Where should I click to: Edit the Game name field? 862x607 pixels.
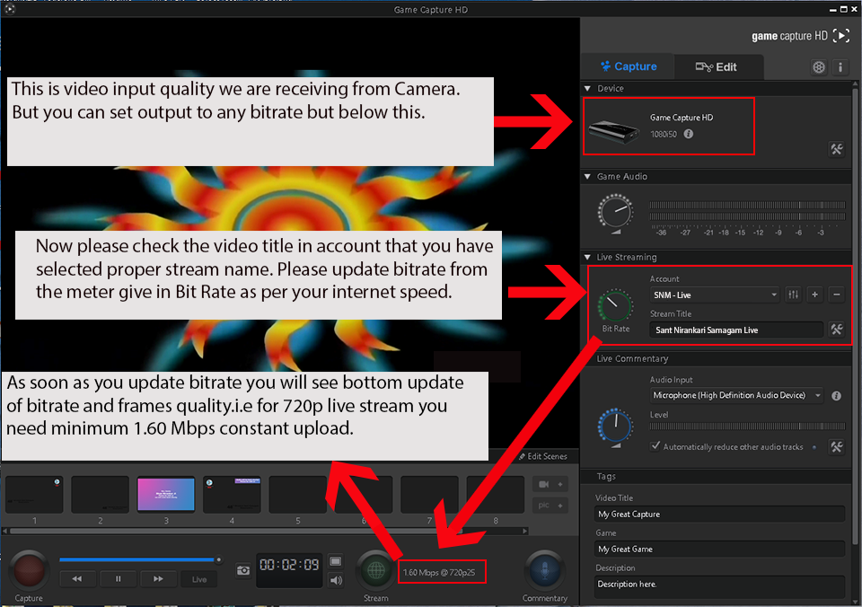point(720,550)
